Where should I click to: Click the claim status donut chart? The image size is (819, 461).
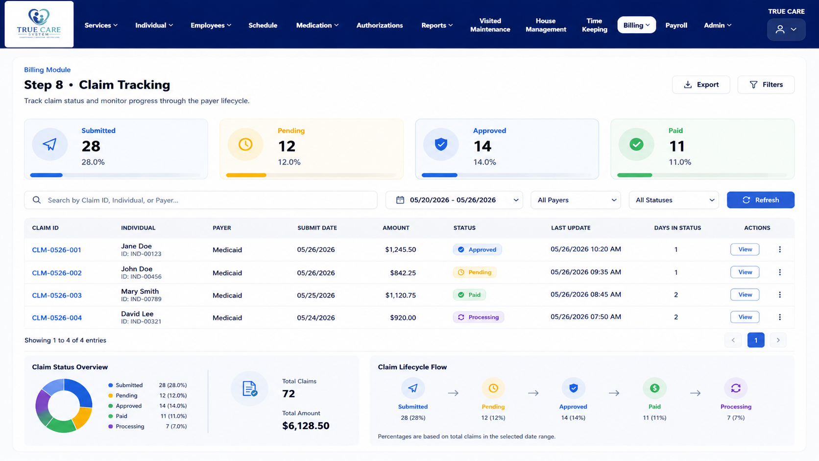[x=64, y=406]
